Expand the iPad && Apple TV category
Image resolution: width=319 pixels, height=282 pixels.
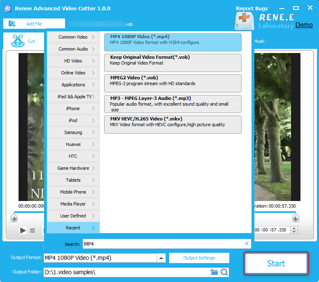click(74, 97)
